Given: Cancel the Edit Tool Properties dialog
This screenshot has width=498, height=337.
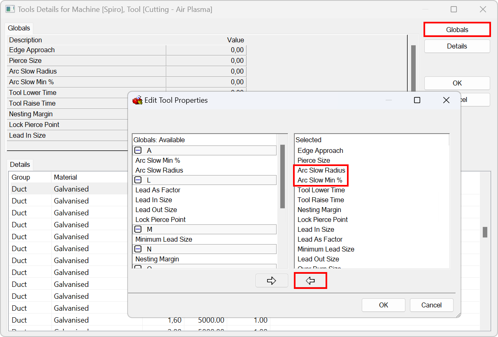Looking at the screenshot, I should [431, 305].
